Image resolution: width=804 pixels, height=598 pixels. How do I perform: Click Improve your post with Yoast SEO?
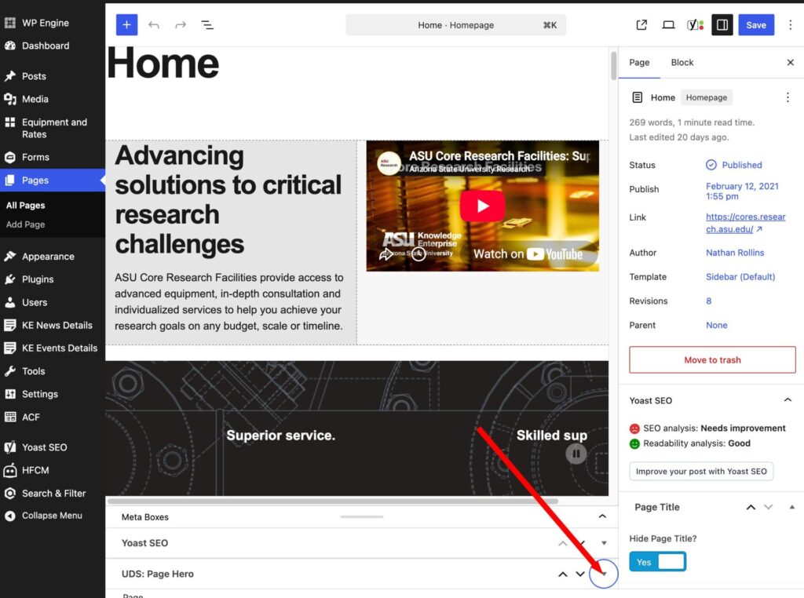tap(701, 472)
